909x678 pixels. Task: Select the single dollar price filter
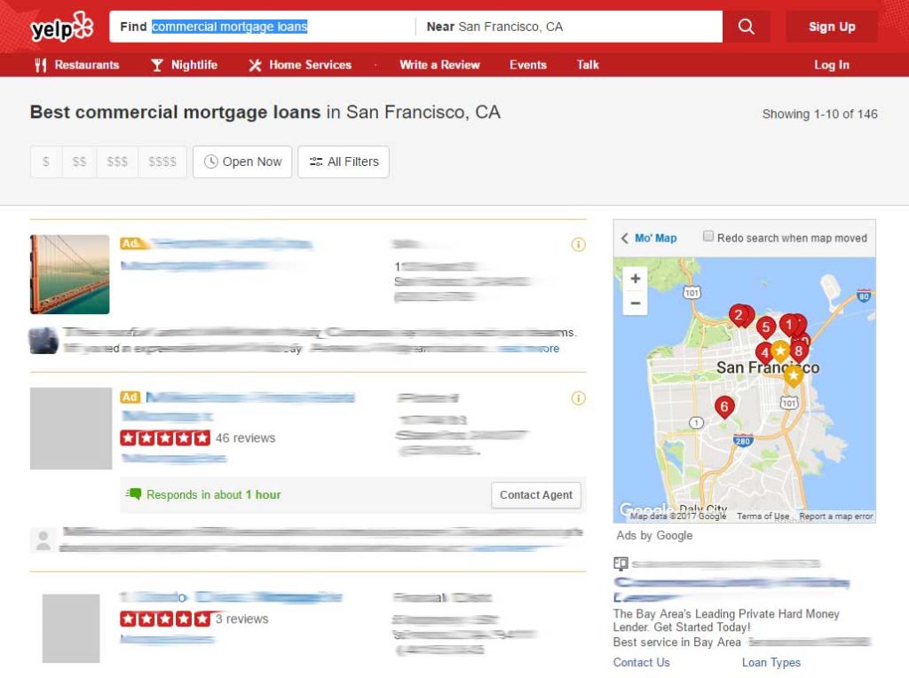click(x=46, y=162)
